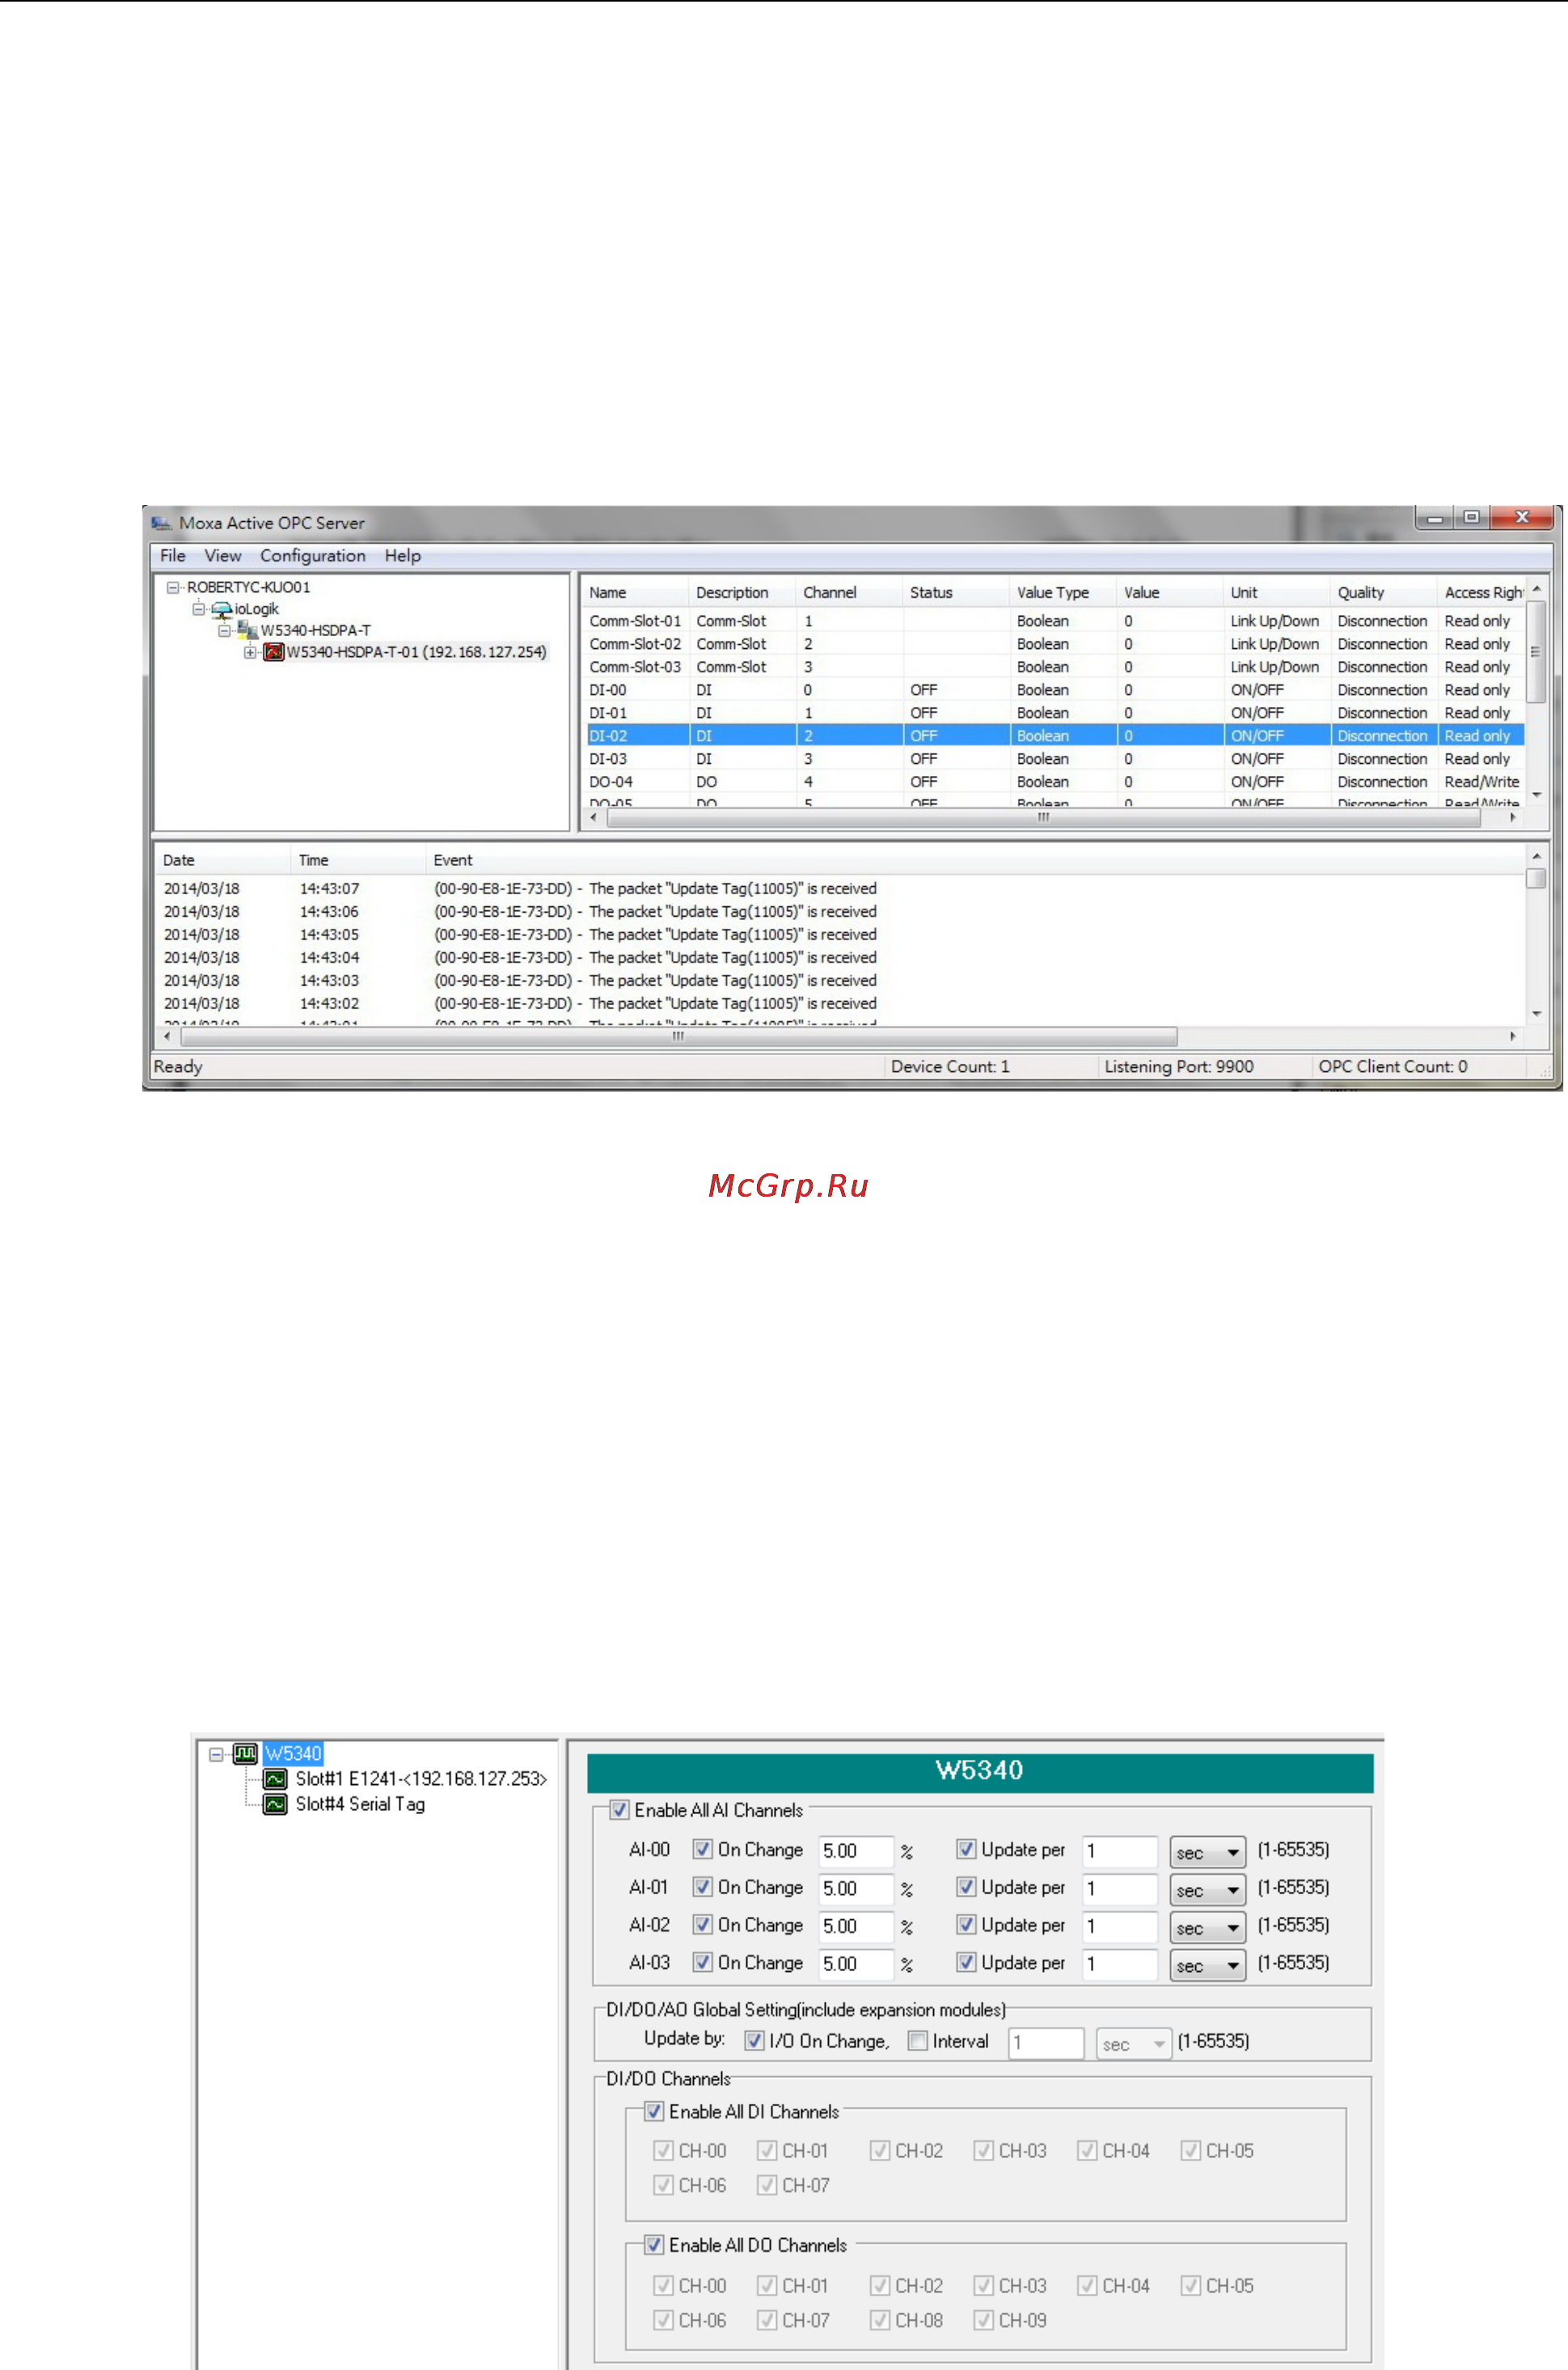Collapse the ioLogik tree node
Screen dimensions: 1568x2370
click(199, 609)
